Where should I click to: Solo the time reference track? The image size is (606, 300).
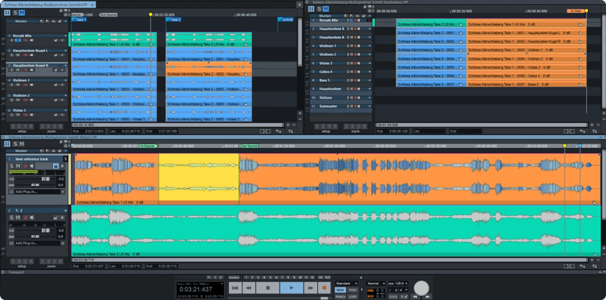(11, 166)
